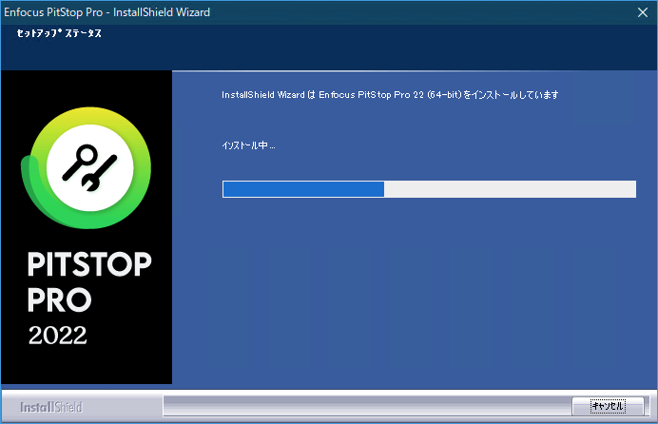The height and width of the screenshot is (424, 658).
Task: Click the PITSTOP PRO 2022 product name
Action: [89, 299]
